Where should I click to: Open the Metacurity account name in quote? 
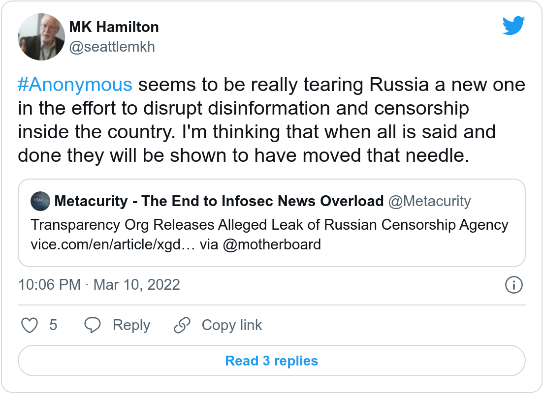tap(219, 201)
